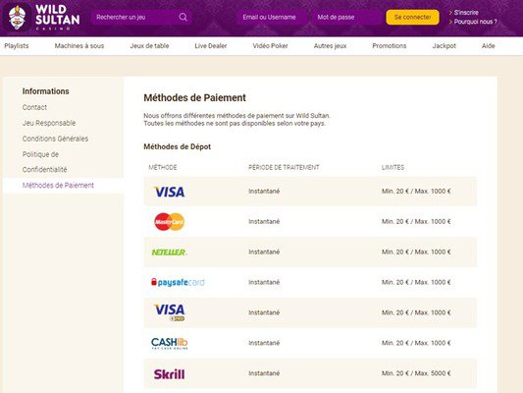Click the Visa Electron logo
This screenshot has width=523, height=393.
[170, 312]
